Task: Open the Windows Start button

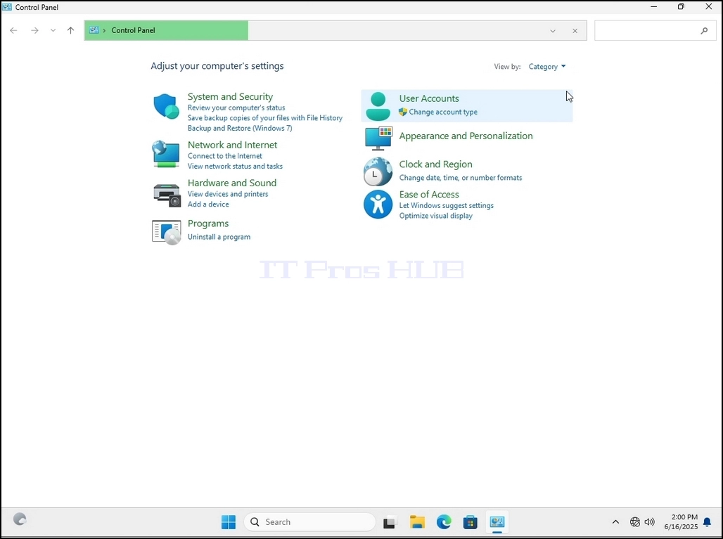Action: coord(229,522)
